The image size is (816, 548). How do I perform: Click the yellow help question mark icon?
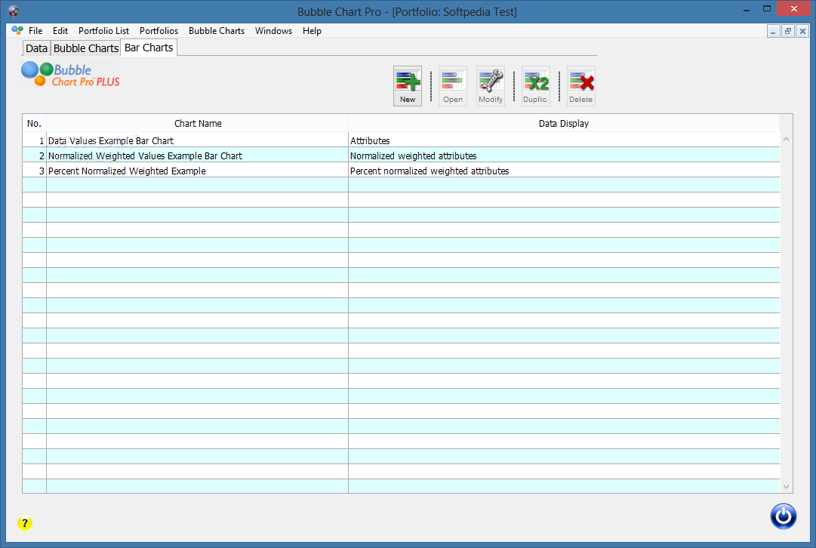tap(25, 523)
